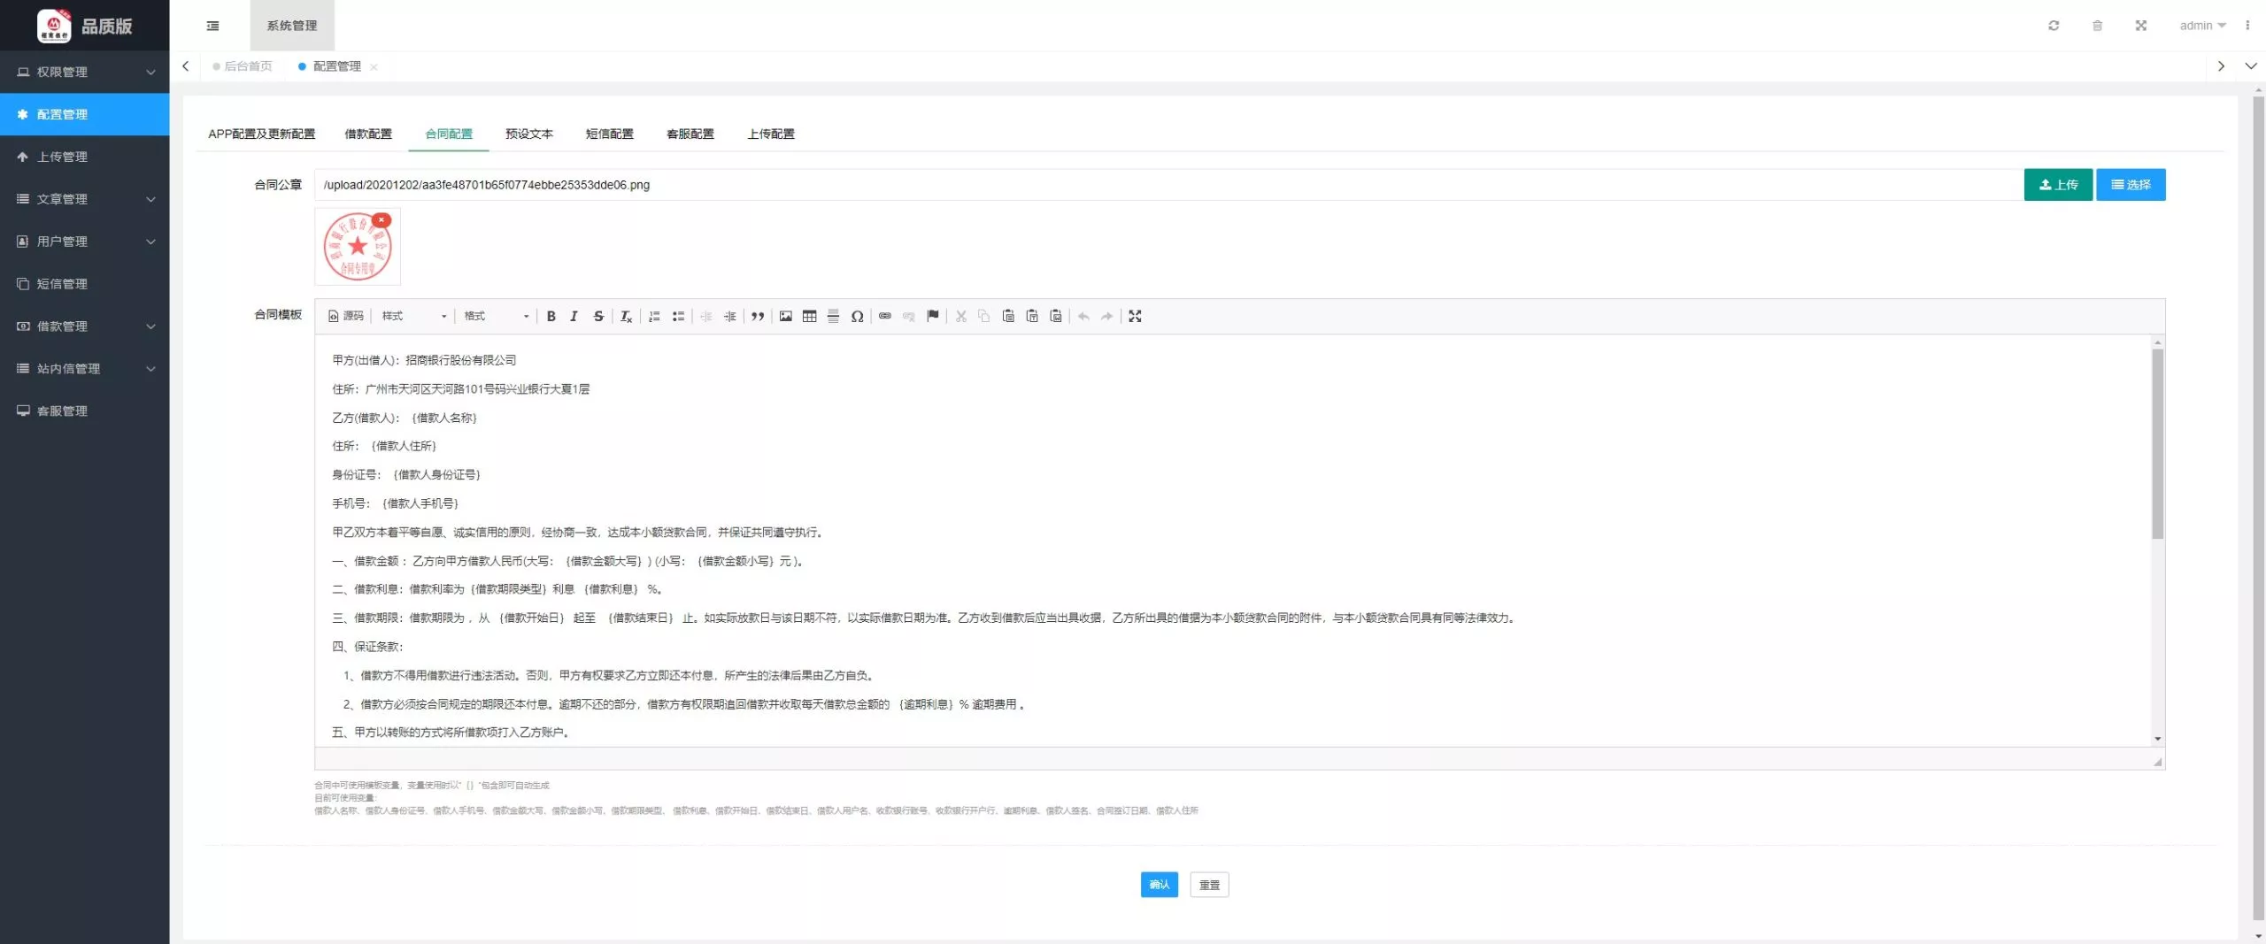The image size is (2266, 944).
Task: Maximize the editor to fullscreen
Action: 1135,316
